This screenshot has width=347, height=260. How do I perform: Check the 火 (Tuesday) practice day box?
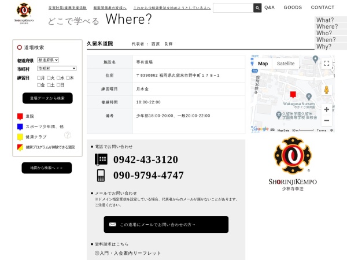click(49, 78)
